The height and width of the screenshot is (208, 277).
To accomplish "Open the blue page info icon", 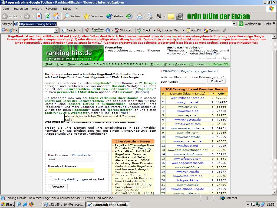I will (x=108, y=30).
